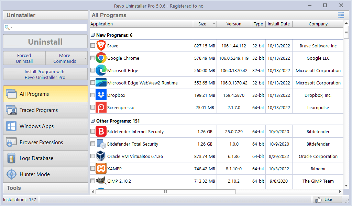Click the horizontal scrollbar thumb

(x=166, y=192)
